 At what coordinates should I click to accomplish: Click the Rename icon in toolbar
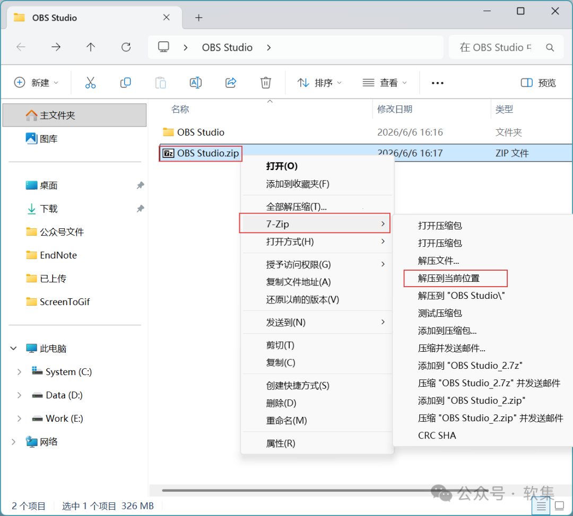point(195,83)
